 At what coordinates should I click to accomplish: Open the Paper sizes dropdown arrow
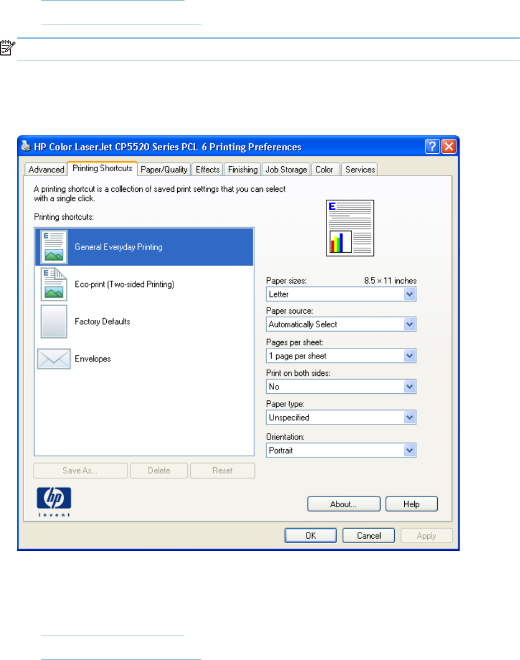(410, 294)
